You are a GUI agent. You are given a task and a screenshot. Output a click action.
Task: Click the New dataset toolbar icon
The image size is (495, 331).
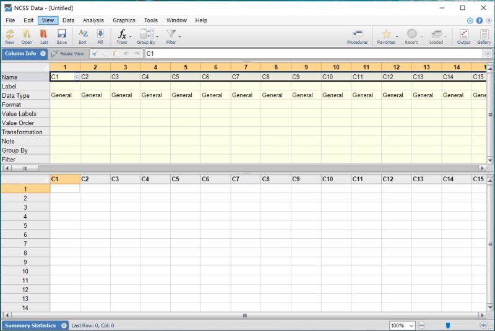[x=10, y=37]
